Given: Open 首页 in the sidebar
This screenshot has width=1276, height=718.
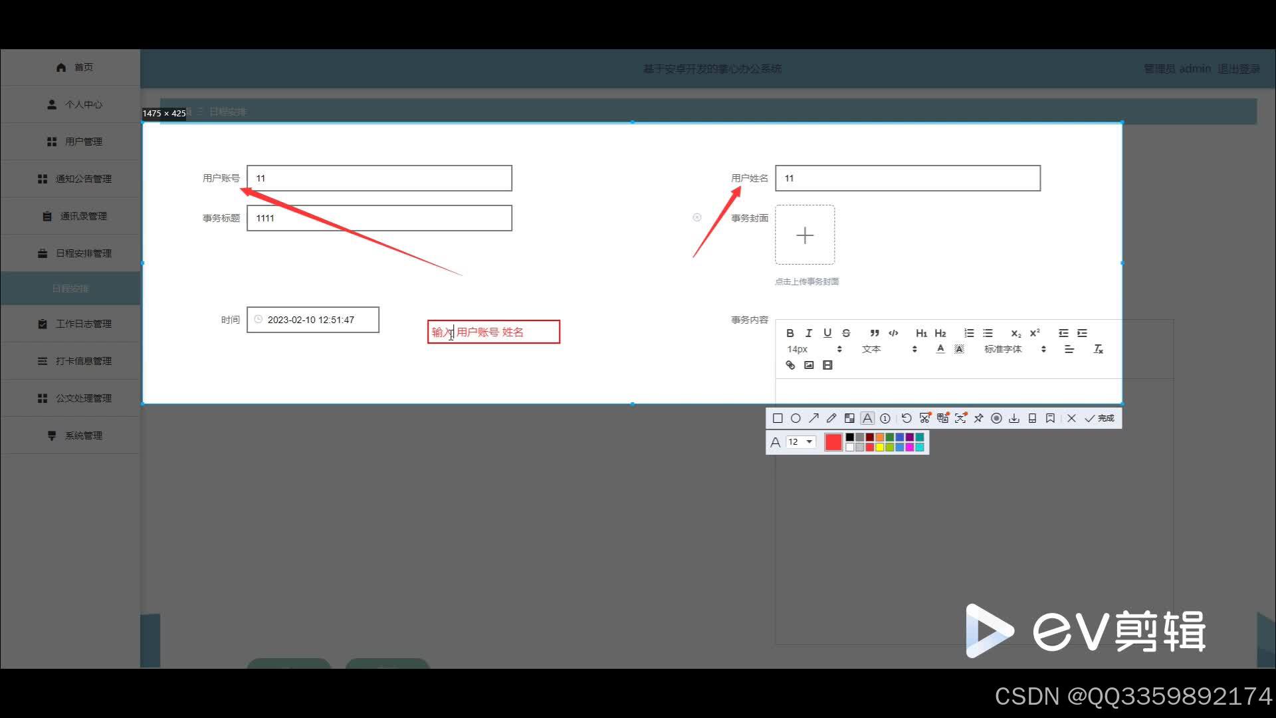Looking at the screenshot, I should click(70, 67).
